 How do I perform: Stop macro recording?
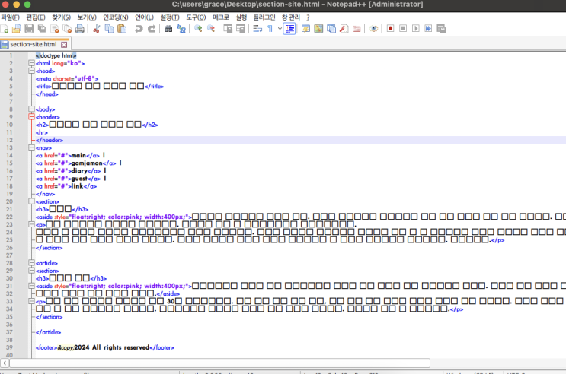[403, 28]
